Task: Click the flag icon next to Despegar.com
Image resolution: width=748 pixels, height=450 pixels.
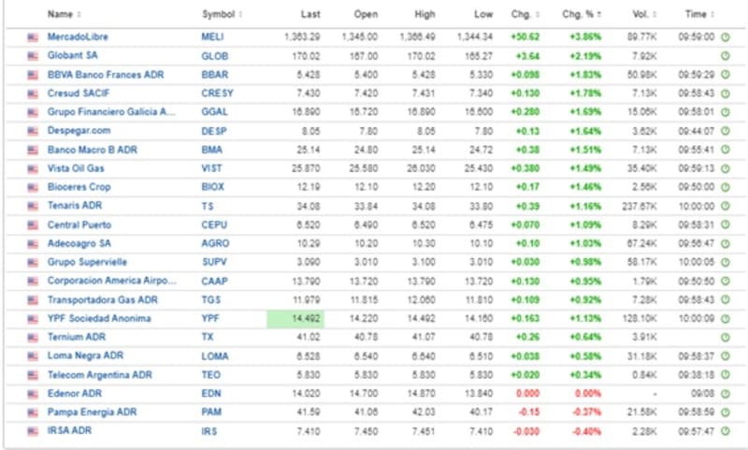Action: pos(33,131)
